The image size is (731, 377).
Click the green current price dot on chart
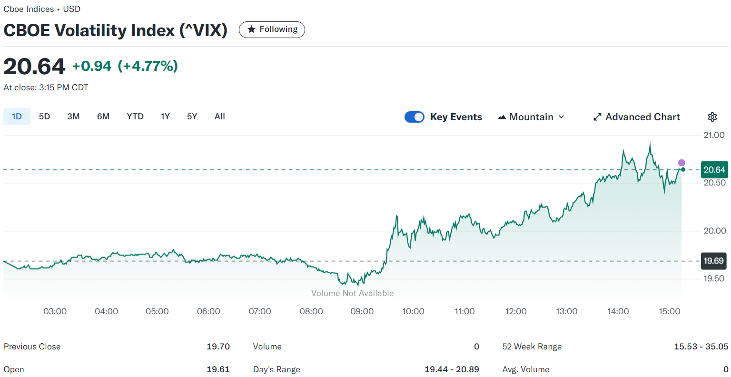pos(683,170)
